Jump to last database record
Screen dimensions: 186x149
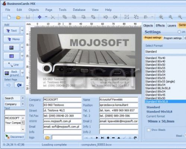tap(102, 138)
